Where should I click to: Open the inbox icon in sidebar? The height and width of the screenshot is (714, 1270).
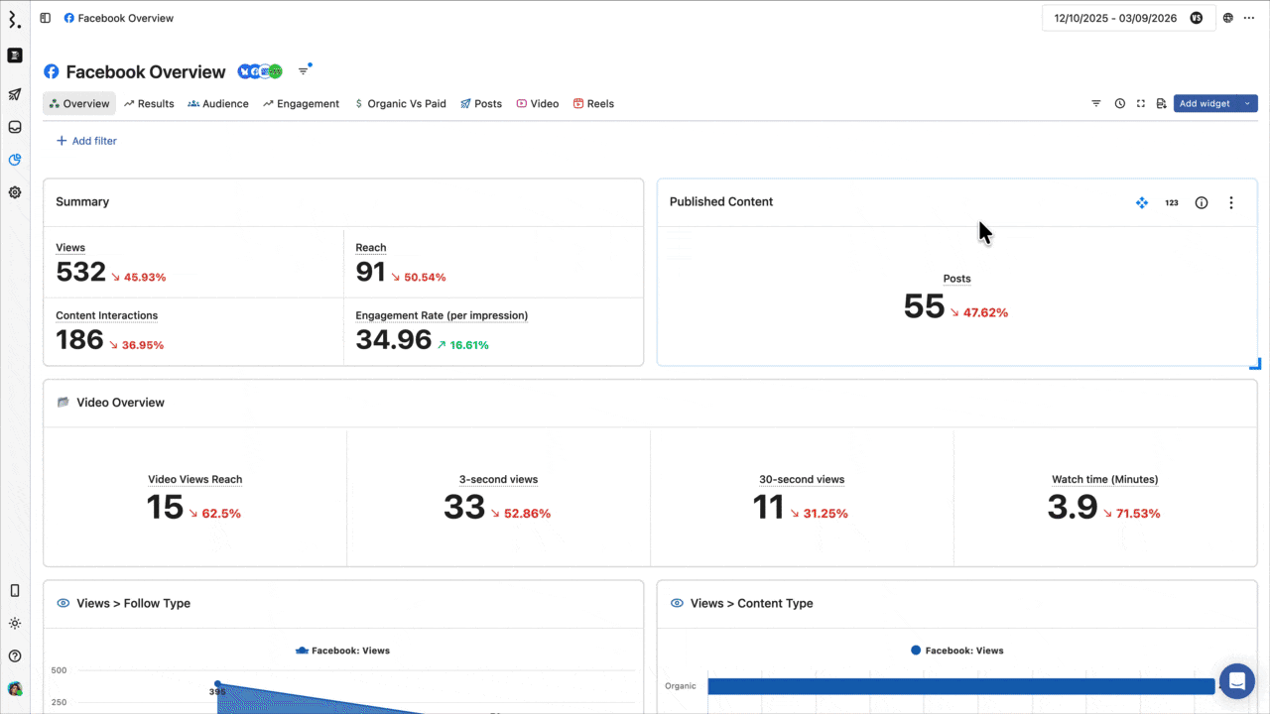pyautogui.click(x=15, y=127)
